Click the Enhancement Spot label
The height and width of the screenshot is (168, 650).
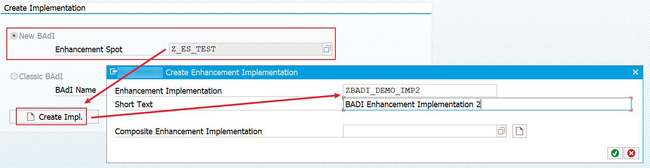point(89,50)
